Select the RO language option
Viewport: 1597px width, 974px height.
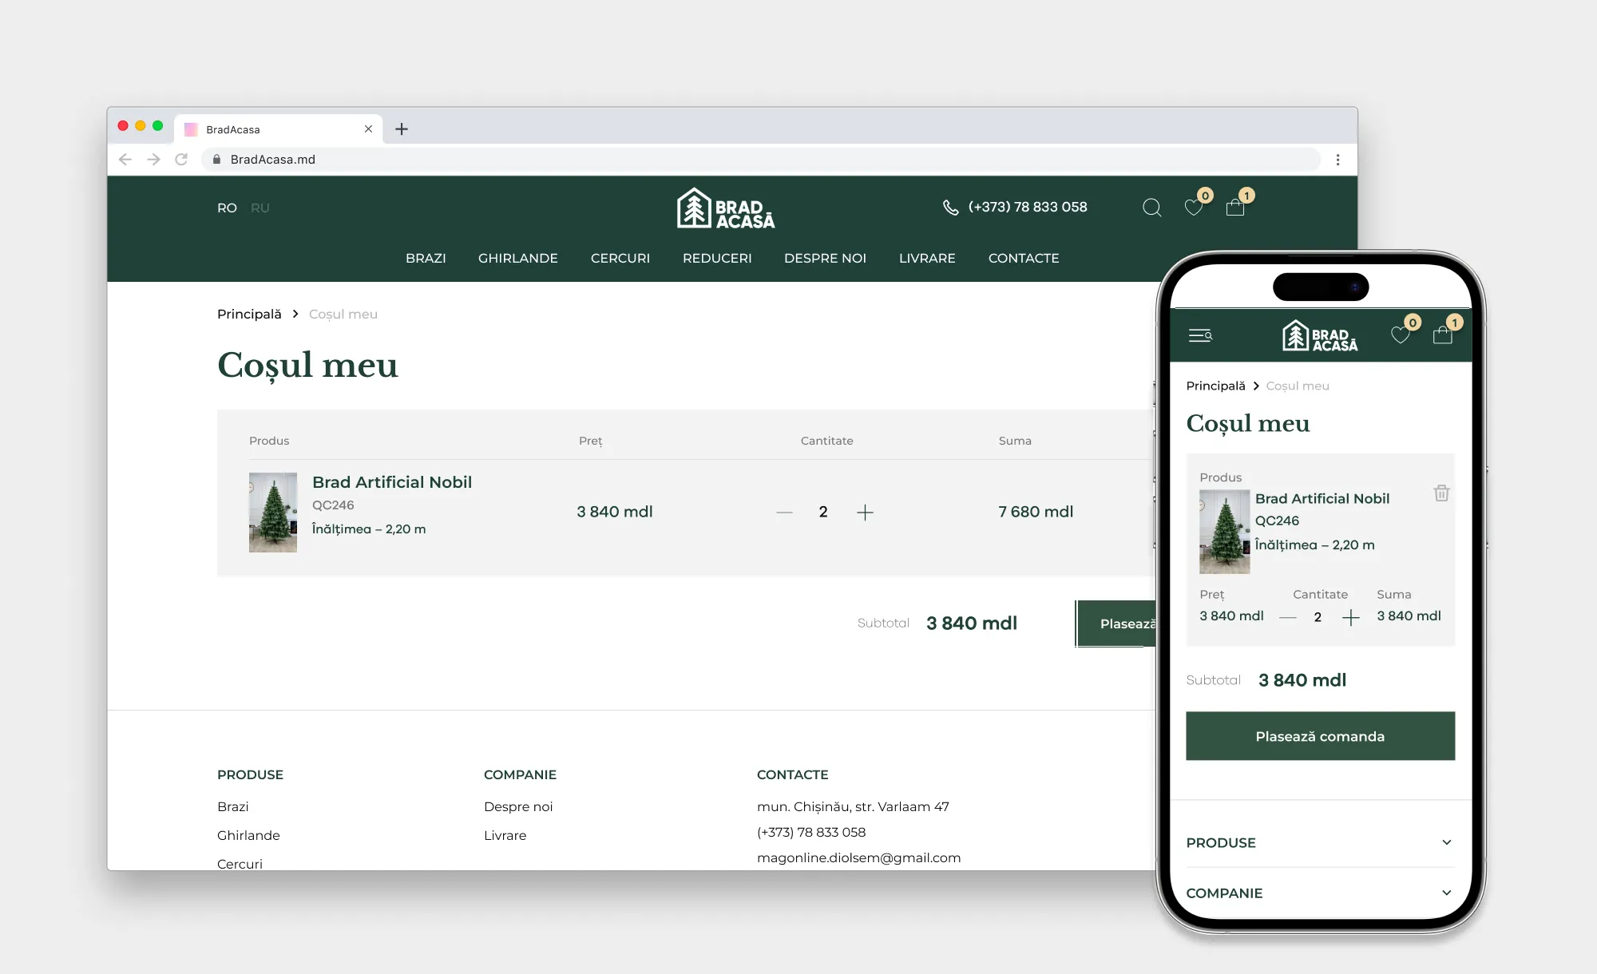click(x=227, y=208)
